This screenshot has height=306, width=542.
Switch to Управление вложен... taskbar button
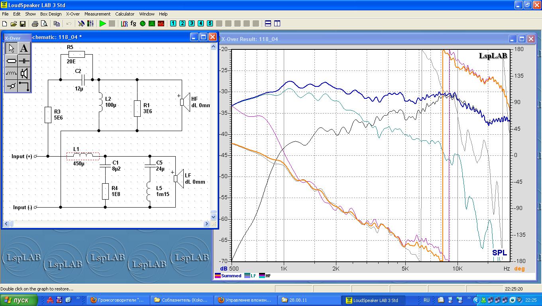point(245,300)
